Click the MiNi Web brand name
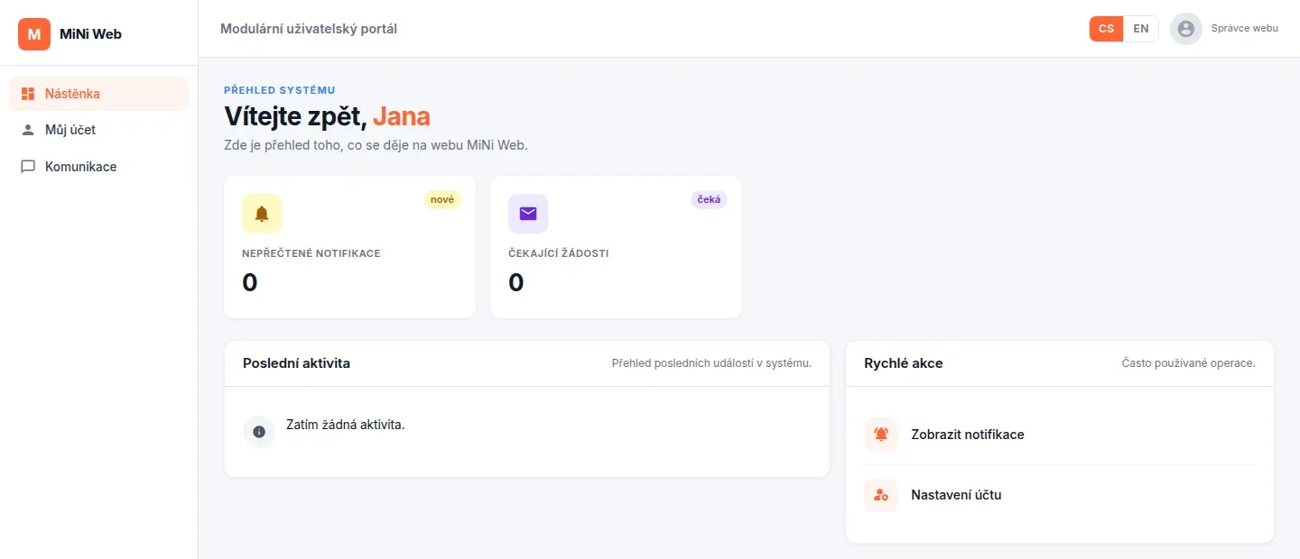The image size is (1300, 559). [x=90, y=34]
